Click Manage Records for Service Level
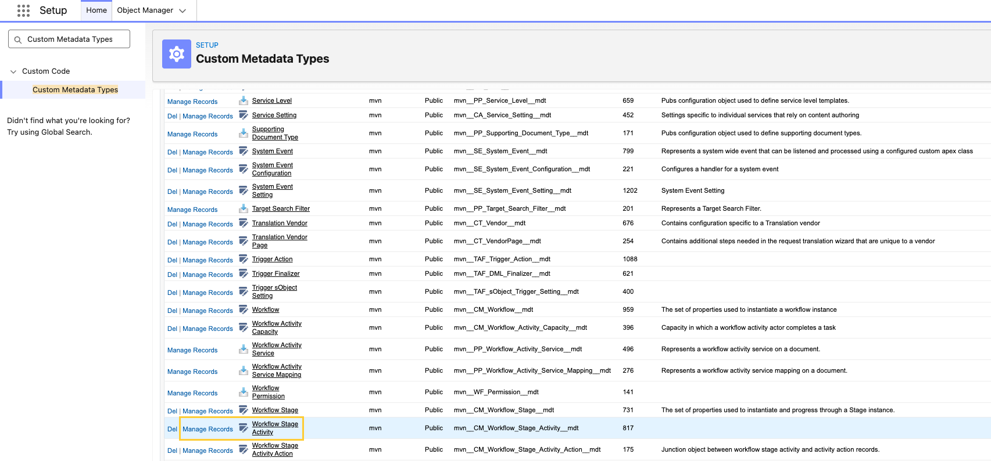The height and width of the screenshot is (461, 991). coord(192,102)
